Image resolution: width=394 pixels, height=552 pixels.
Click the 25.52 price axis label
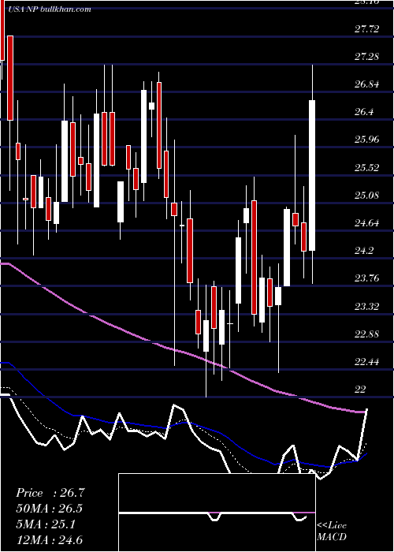pos(367,167)
